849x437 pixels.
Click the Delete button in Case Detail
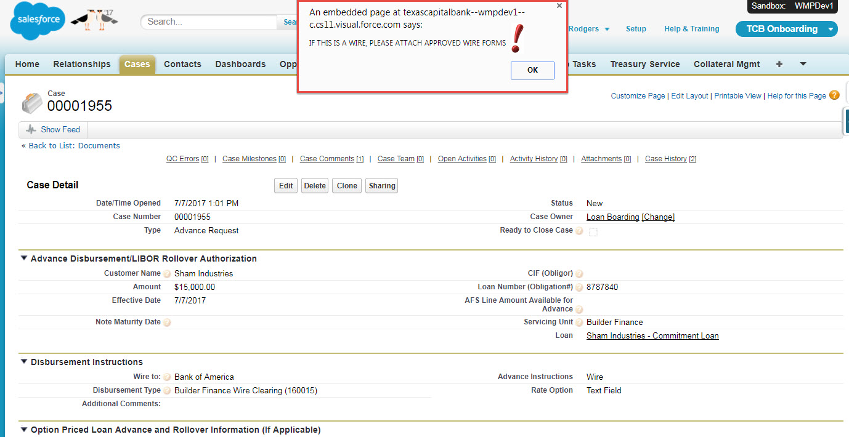click(x=315, y=186)
